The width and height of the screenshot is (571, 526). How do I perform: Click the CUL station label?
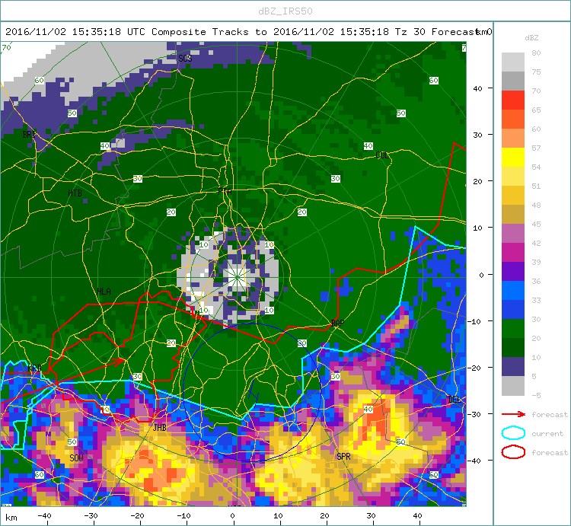[x=382, y=155]
